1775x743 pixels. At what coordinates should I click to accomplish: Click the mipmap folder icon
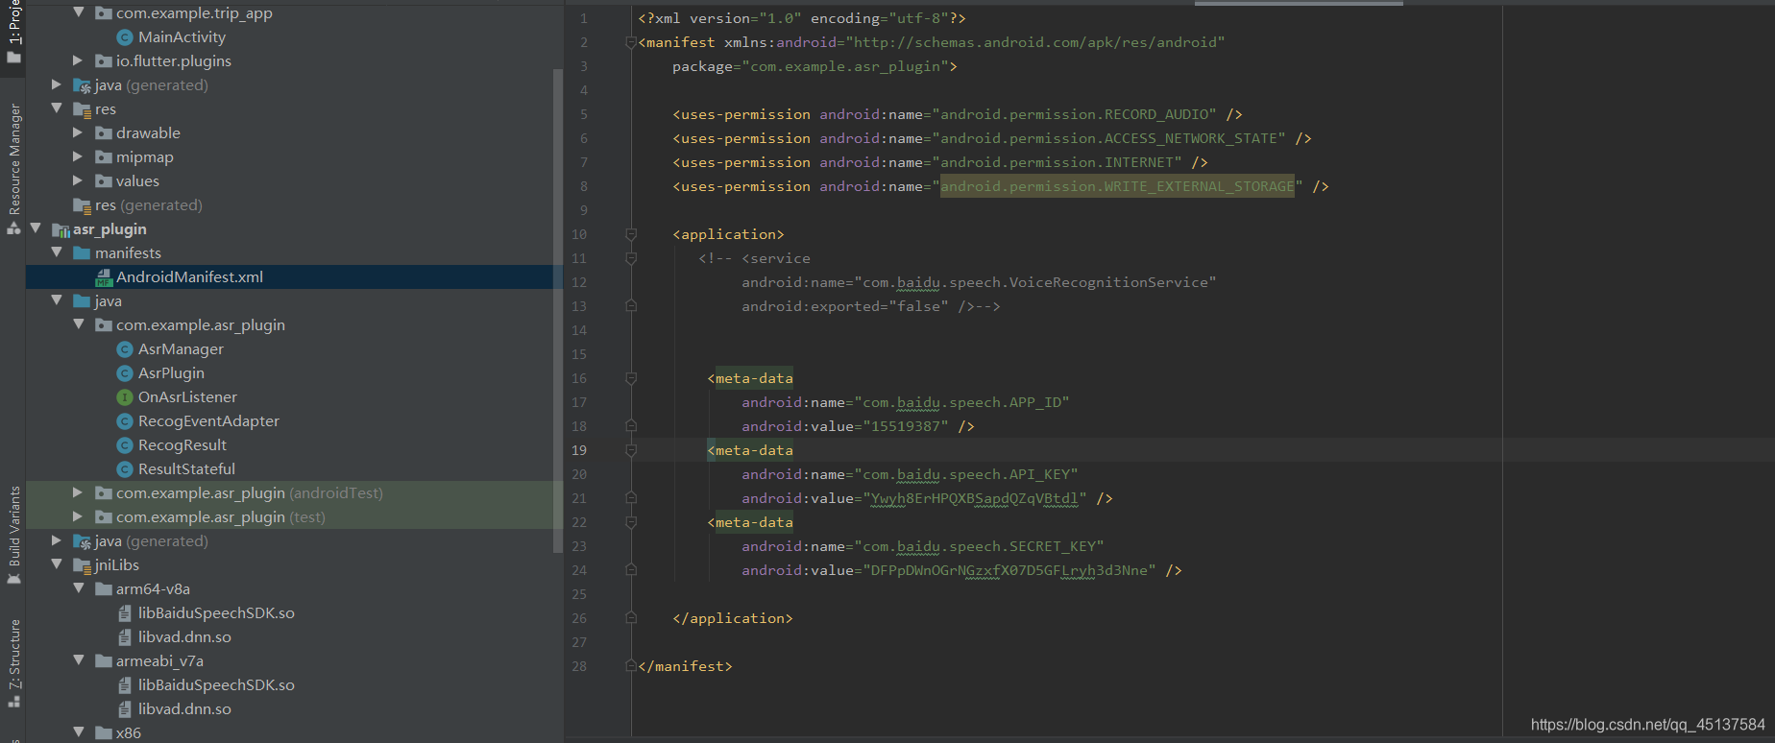click(x=104, y=157)
